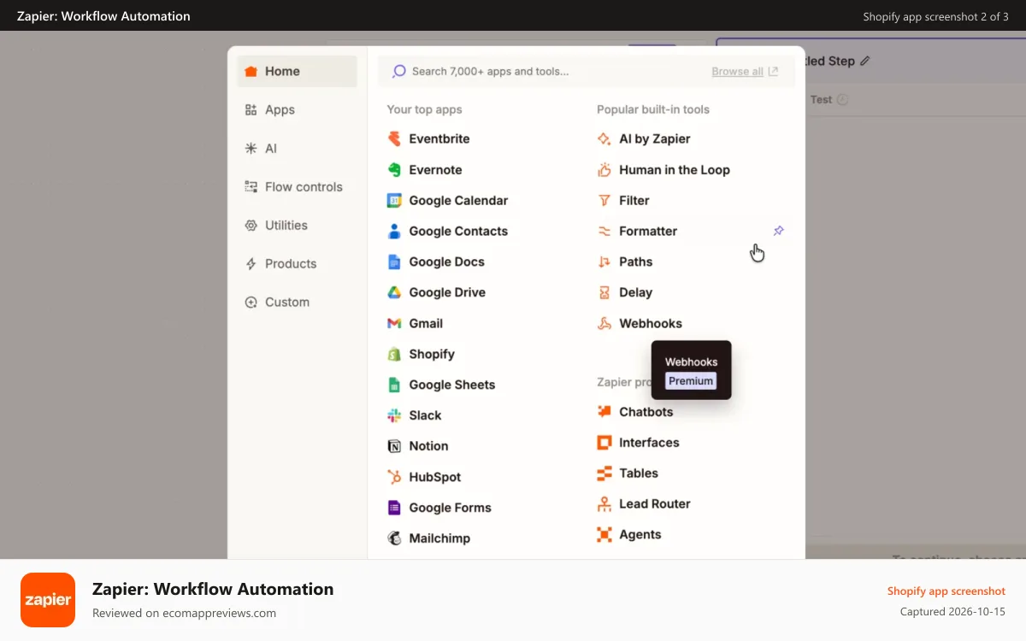Click the Zapier logo in the footer

(x=48, y=600)
